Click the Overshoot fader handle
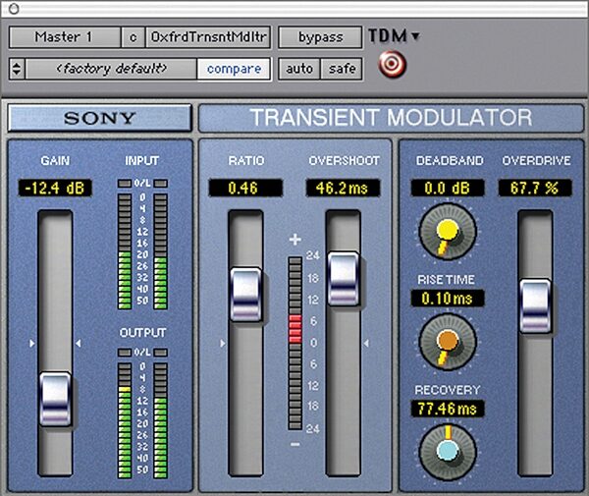Viewport: 589px width, 496px height. [x=343, y=278]
